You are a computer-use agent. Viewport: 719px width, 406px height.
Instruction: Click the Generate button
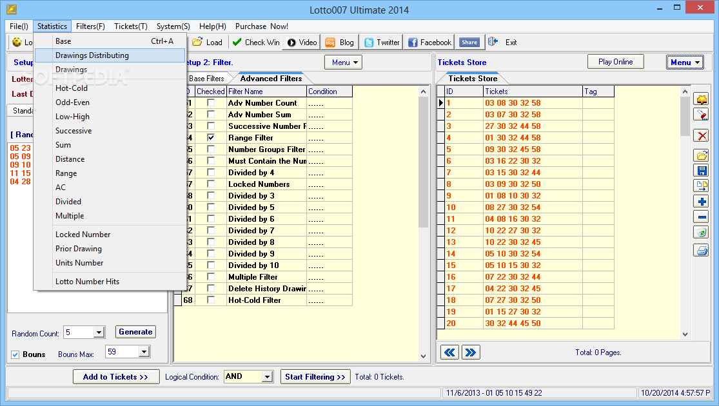click(135, 332)
